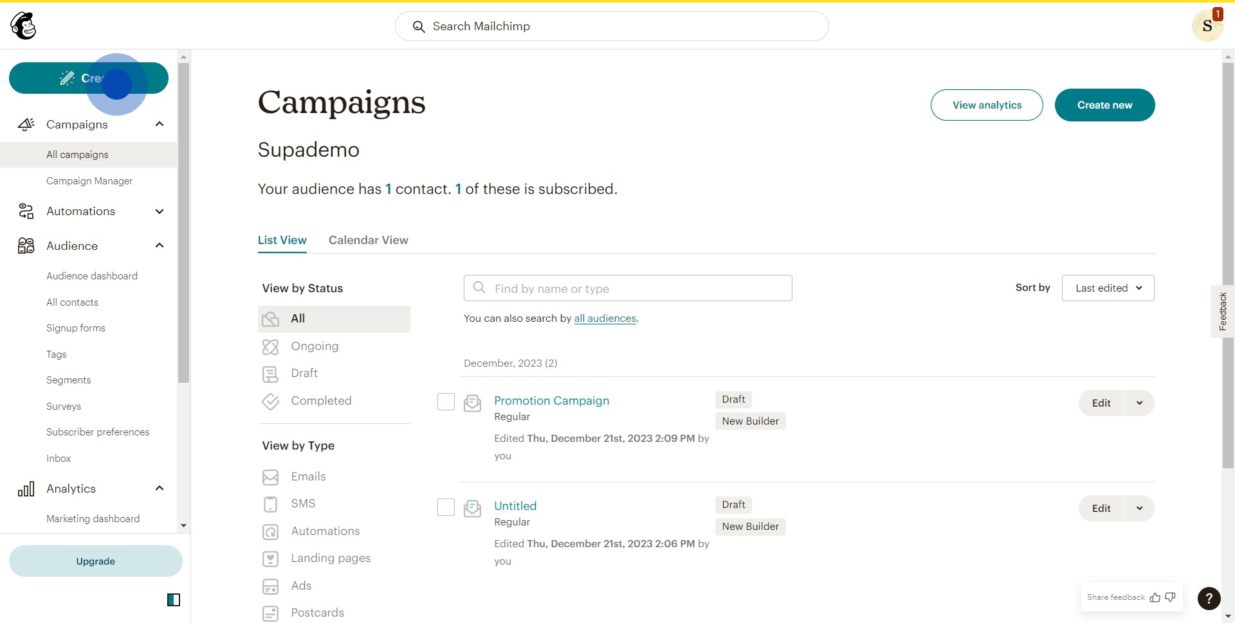
Task: Collapse sidebar using the panel toggle icon
Action: [x=174, y=600]
